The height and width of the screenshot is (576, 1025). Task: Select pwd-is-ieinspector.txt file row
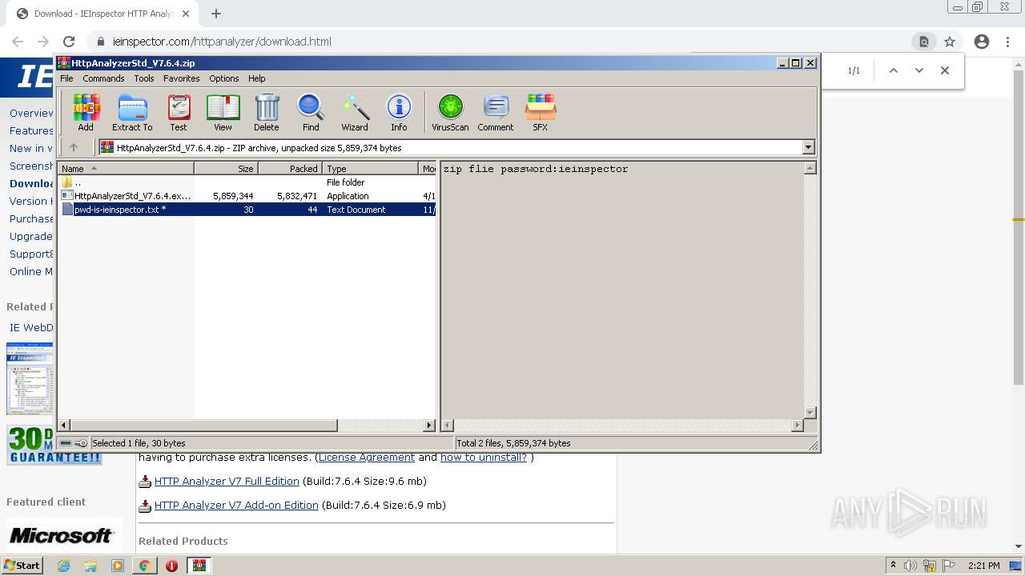pos(247,210)
